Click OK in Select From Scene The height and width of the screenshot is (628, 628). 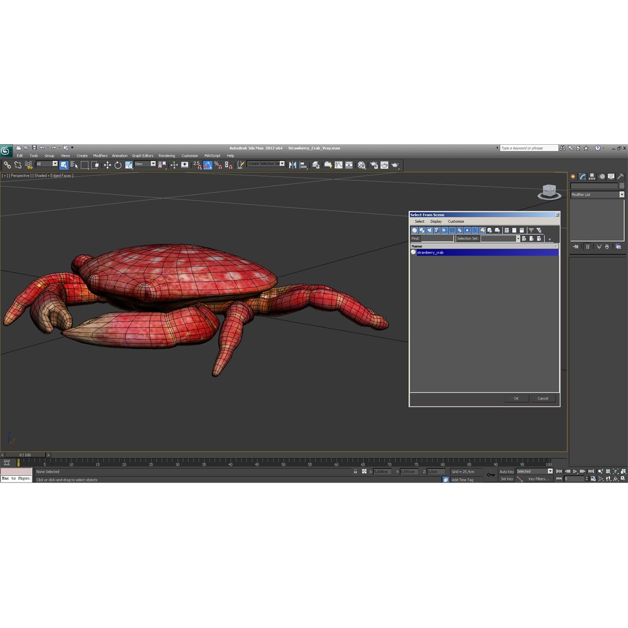pyautogui.click(x=516, y=398)
